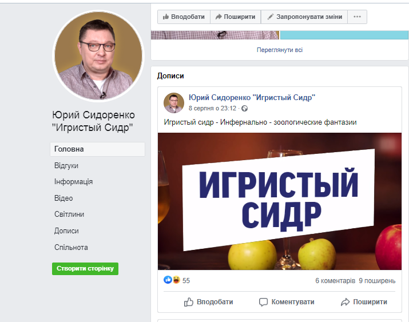Click the 6 коментарів link

tap(335, 281)
